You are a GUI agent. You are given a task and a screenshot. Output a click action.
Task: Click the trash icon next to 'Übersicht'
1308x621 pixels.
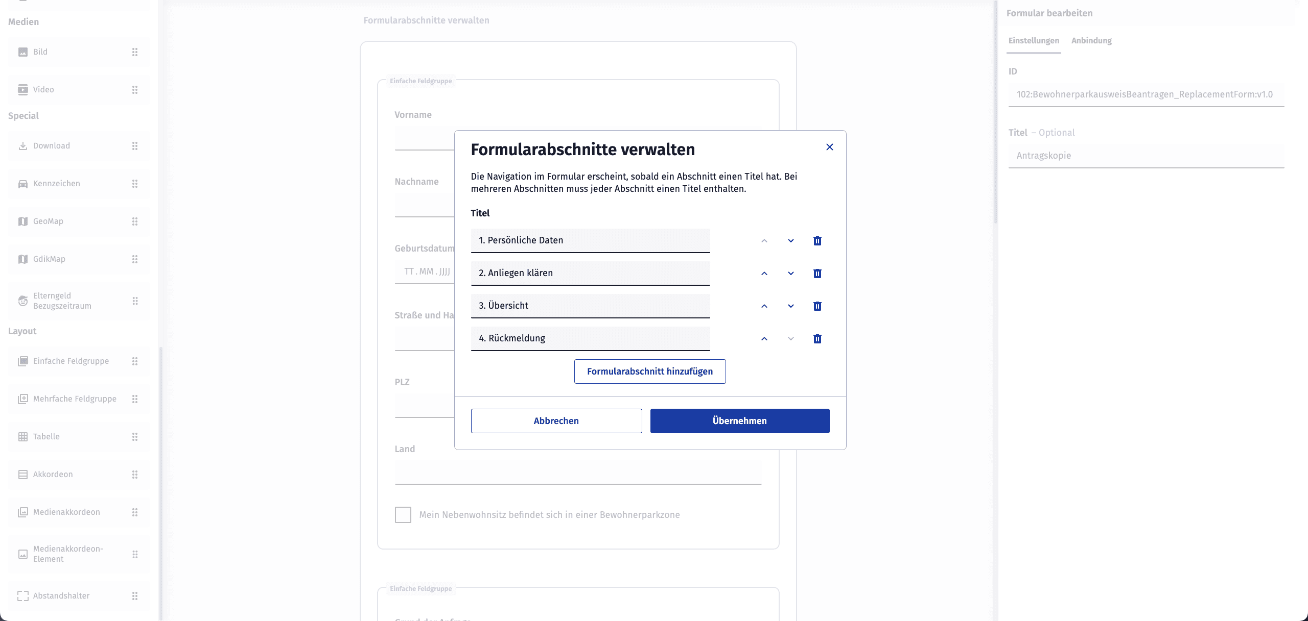pyautogui.click(x=817, y=306)
